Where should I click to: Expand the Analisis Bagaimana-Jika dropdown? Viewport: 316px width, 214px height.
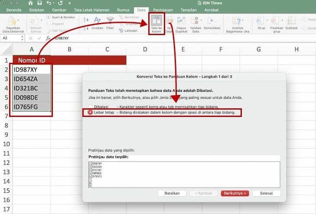click(243, 20)
